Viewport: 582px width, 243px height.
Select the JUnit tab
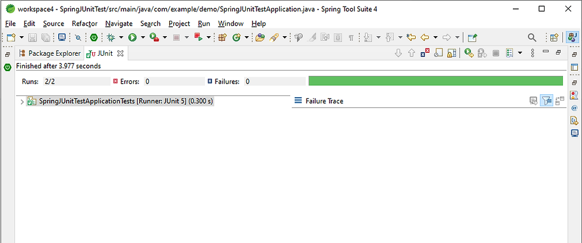(x=100, y=53)
